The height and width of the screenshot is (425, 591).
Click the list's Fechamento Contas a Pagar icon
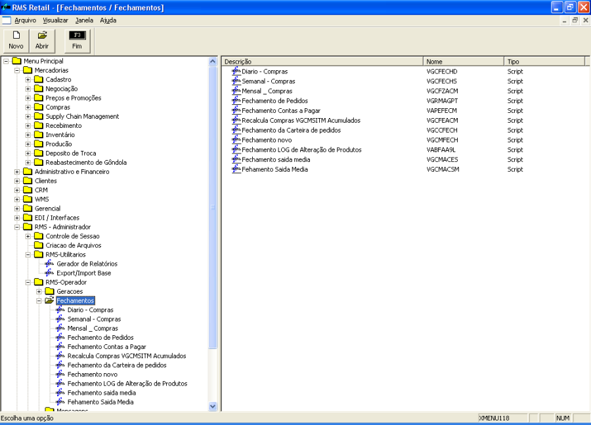click(x=236, y=110)
